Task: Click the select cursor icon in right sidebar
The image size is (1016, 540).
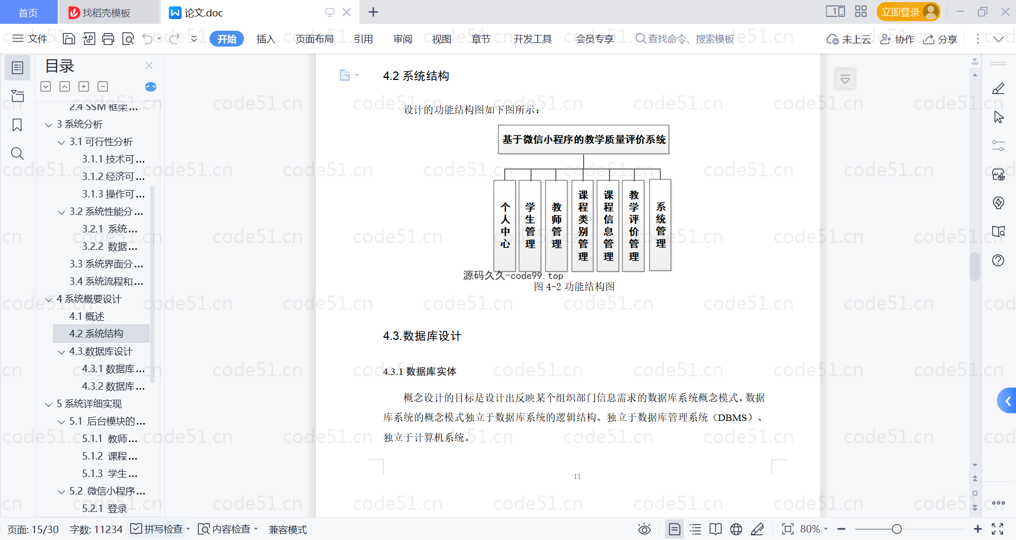Action: tap(999, 117)
